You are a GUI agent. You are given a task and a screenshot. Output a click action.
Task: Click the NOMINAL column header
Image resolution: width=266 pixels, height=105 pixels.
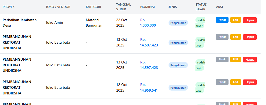point(148,7)
